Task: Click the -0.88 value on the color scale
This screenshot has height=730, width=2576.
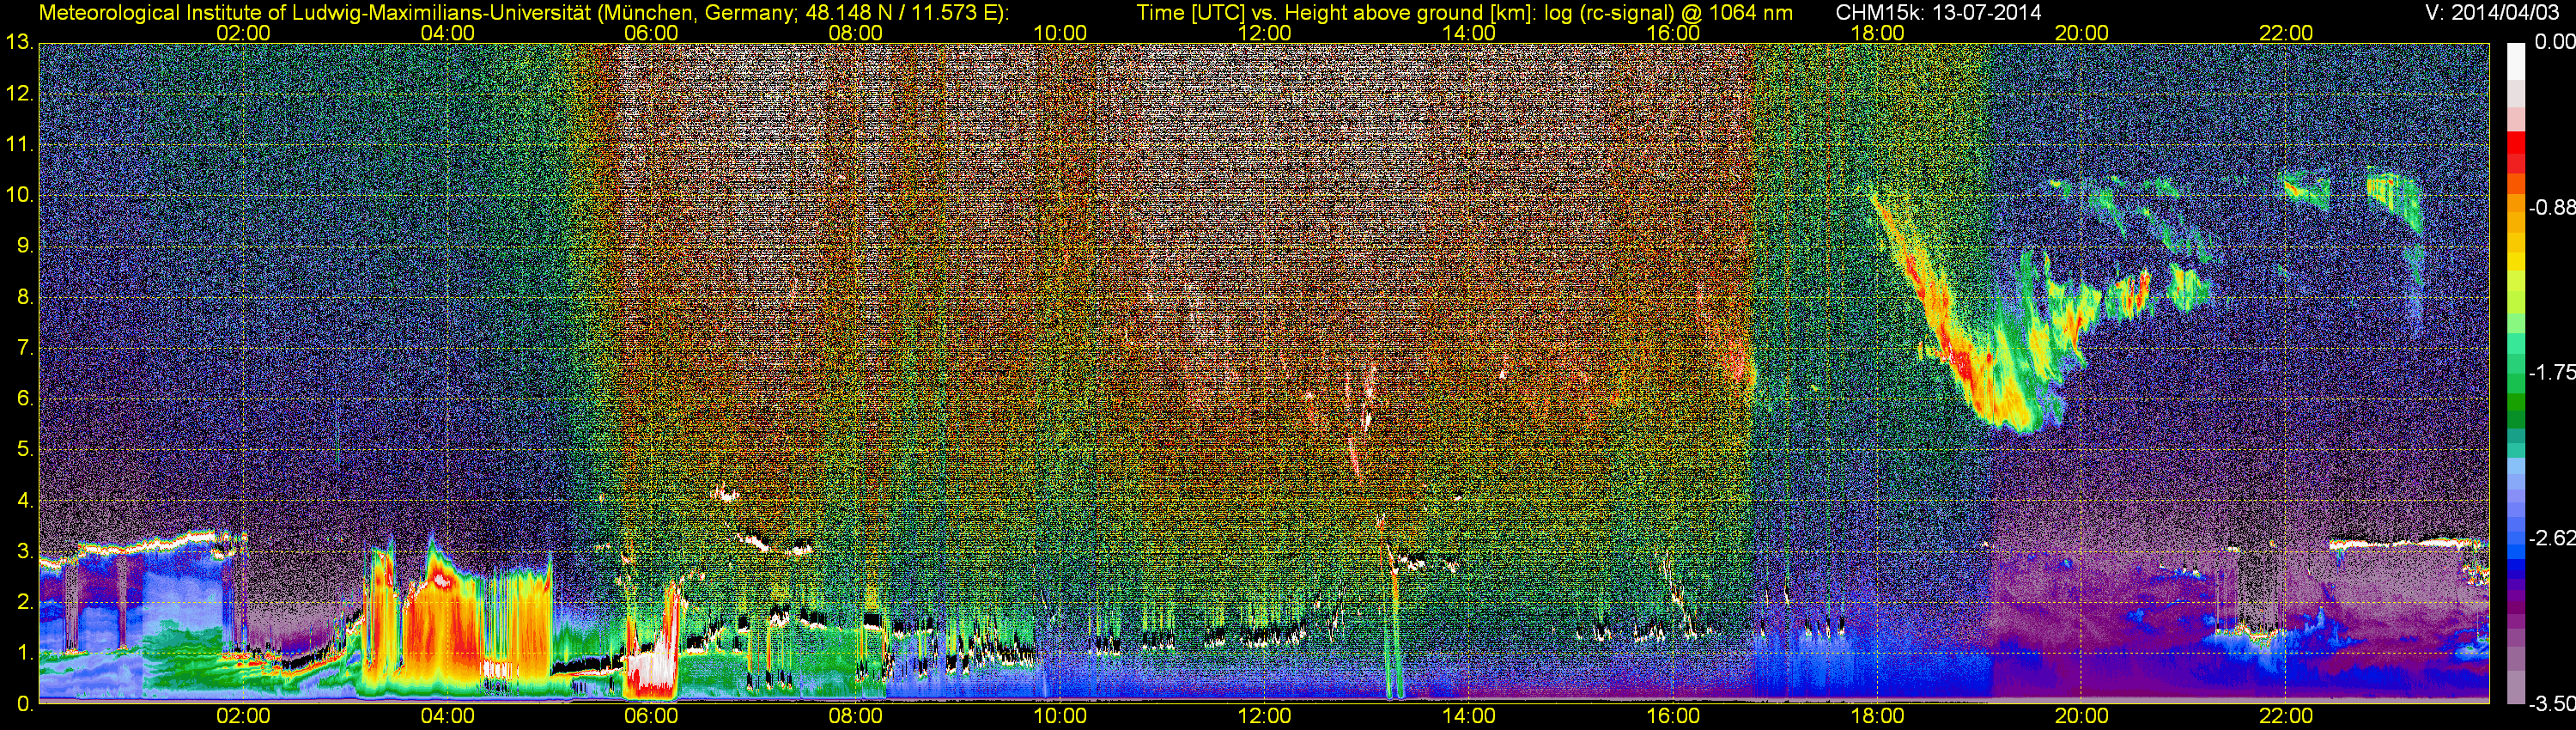Action: pos(2551,207)
